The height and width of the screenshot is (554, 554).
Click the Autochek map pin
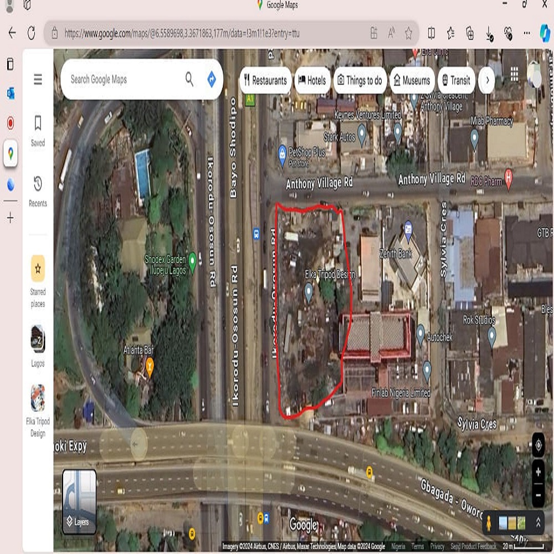tap(420, 334)
